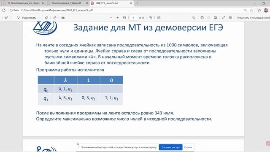270x152 pixels.
Task: Click table cell λ, L, q1
Action: click(x=65, y=89)
